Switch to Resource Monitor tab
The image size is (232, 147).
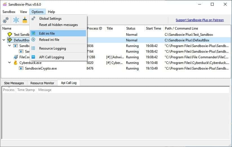point(42,83)
